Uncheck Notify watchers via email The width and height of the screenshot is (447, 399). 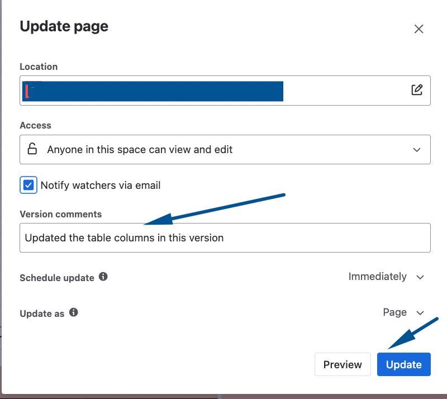click(28, 185)
